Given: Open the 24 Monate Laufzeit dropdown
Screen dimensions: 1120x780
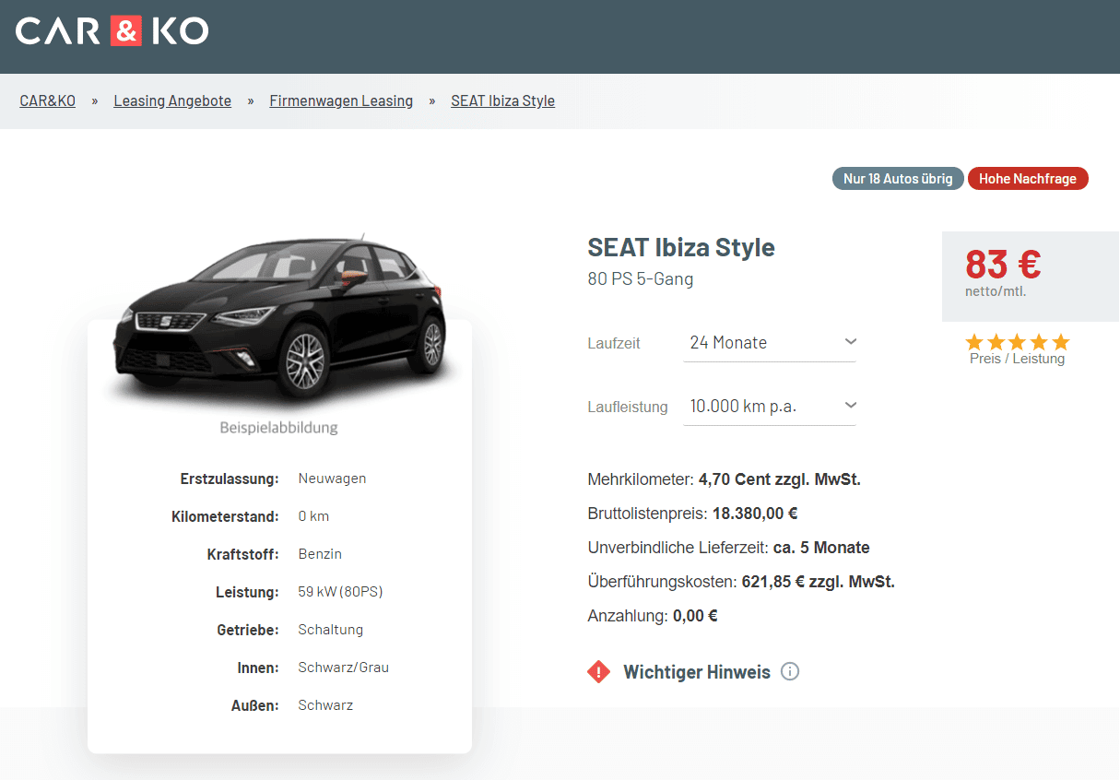Looking at the screenshot, I should [x=769, y=343].
